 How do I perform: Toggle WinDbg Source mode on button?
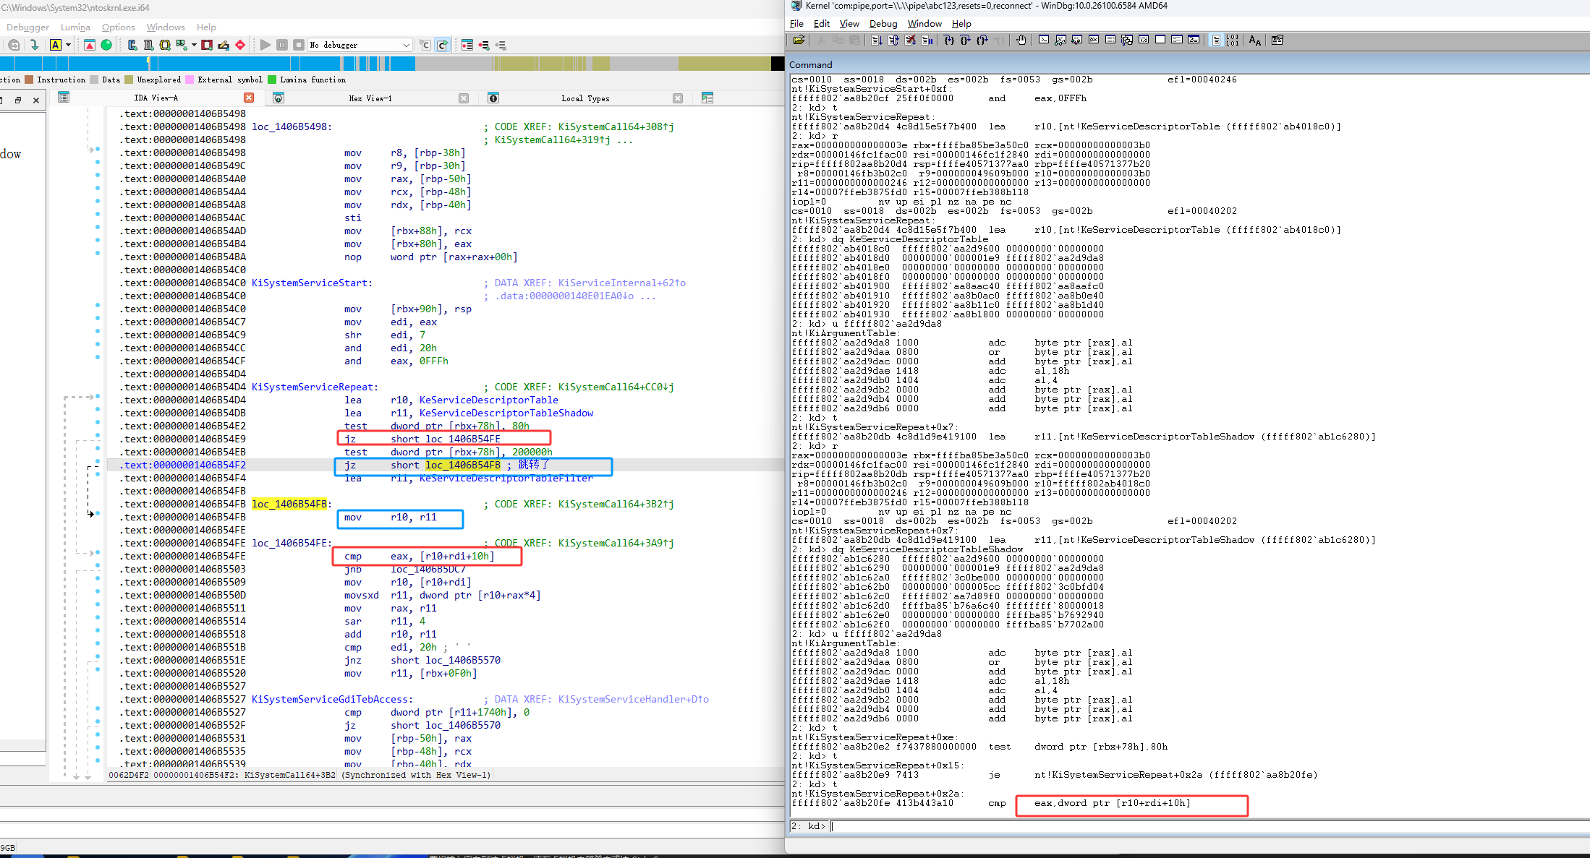(x=1216, y=40)
